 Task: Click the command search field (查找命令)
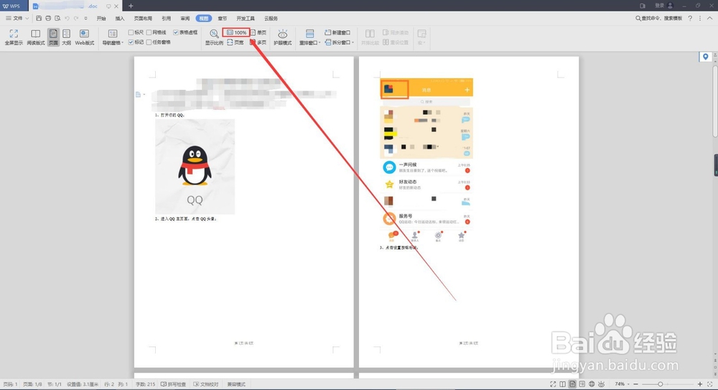coord(659,19)
